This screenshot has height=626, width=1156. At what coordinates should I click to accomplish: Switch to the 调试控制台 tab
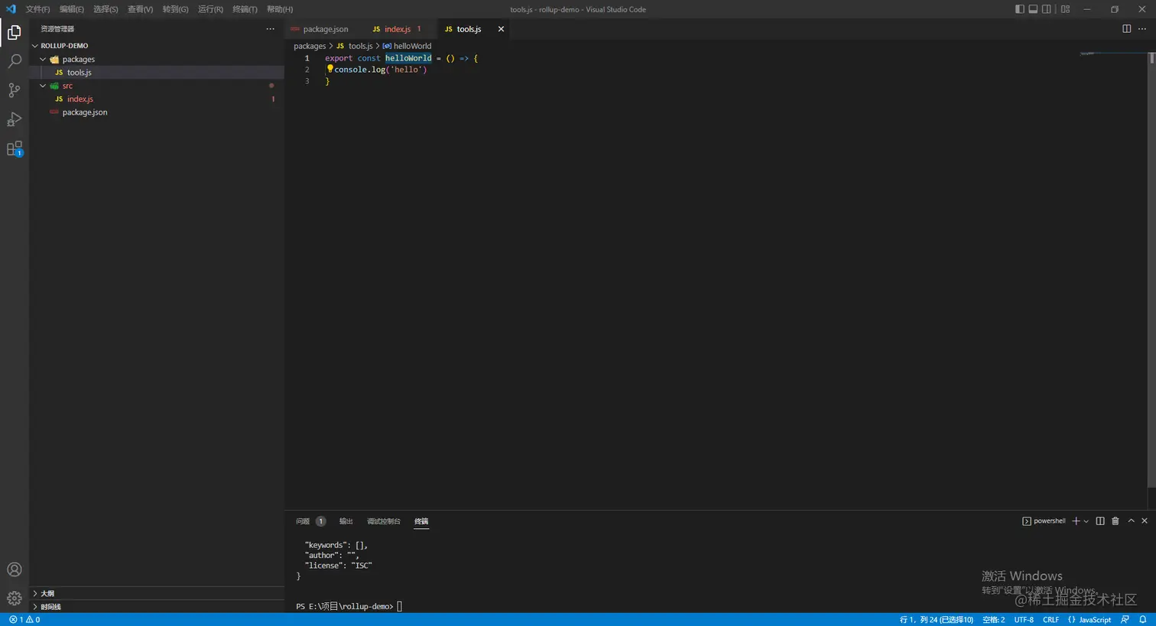pos(384,521)
